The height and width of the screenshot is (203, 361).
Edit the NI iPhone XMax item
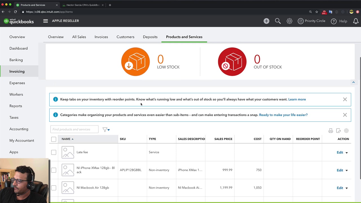pyautogui.click(x=340, y=170)
